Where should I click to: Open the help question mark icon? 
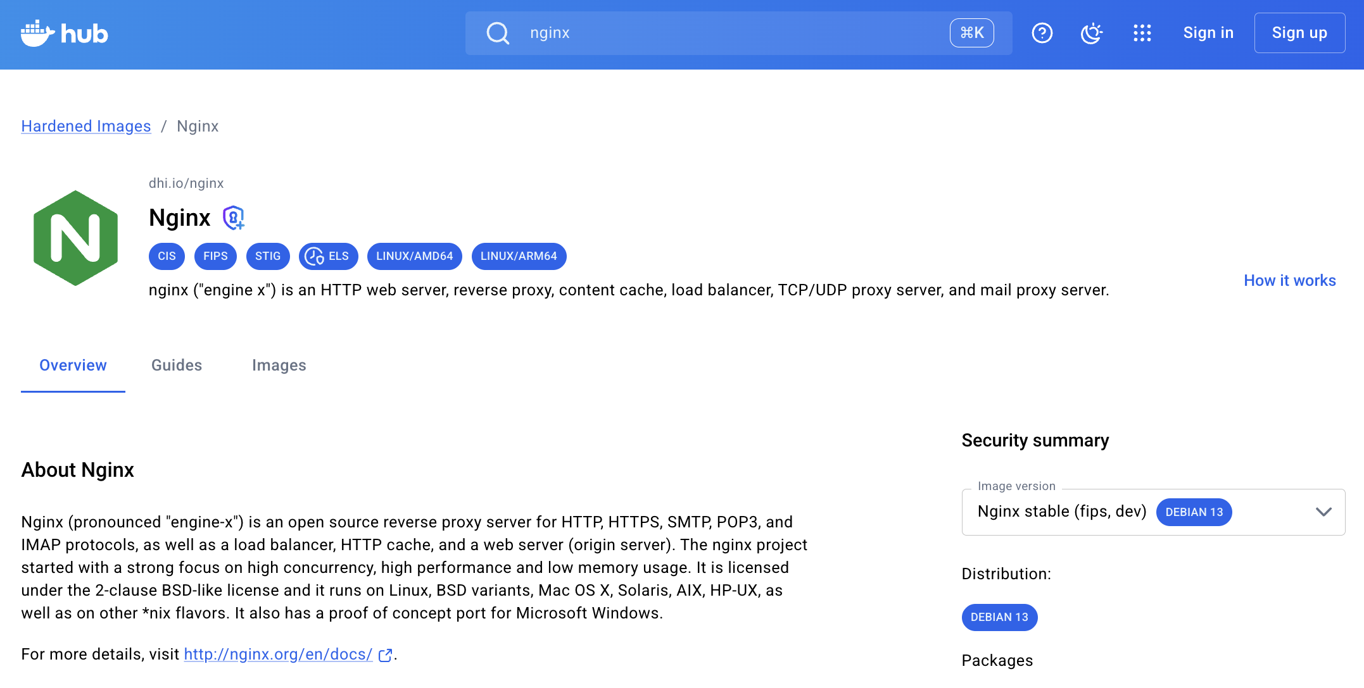pos(1042,33)
